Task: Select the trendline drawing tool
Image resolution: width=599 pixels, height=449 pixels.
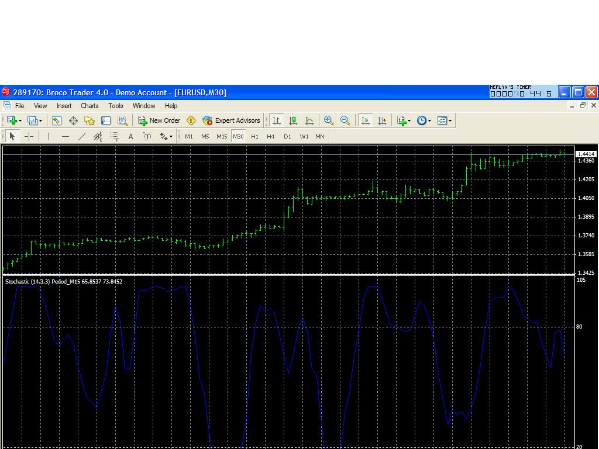Action: coord(81,136)
